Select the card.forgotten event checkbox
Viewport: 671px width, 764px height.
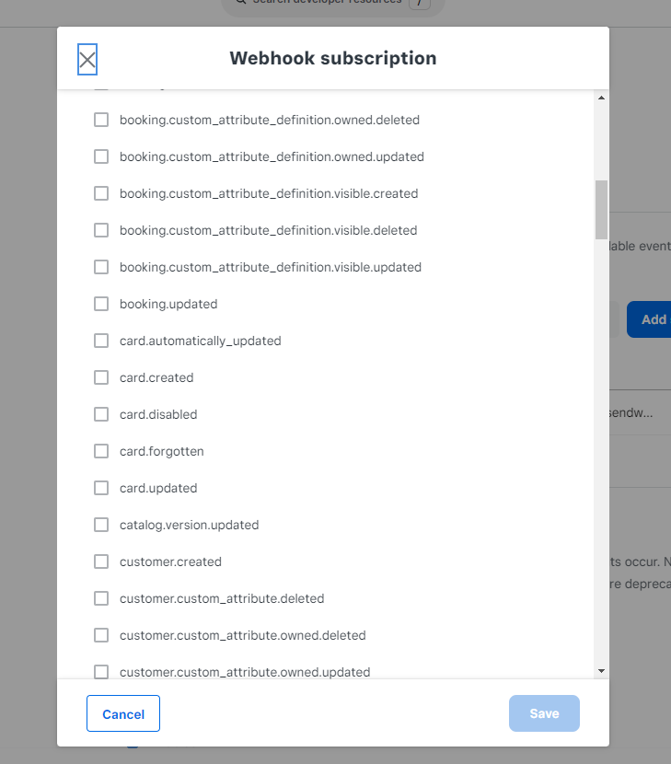101,451
